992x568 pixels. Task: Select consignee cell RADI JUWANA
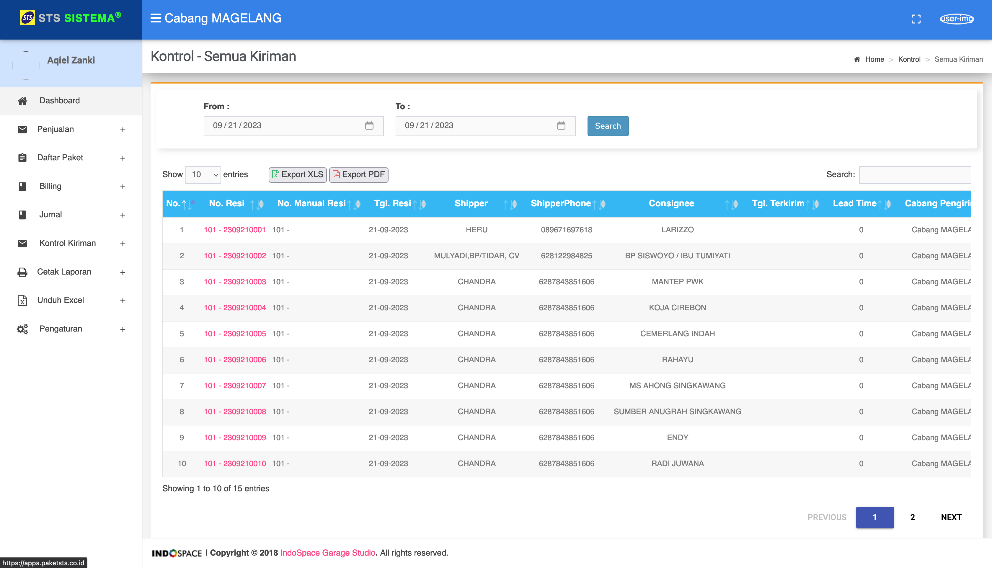pyautogui.click(x=678, y=463)
